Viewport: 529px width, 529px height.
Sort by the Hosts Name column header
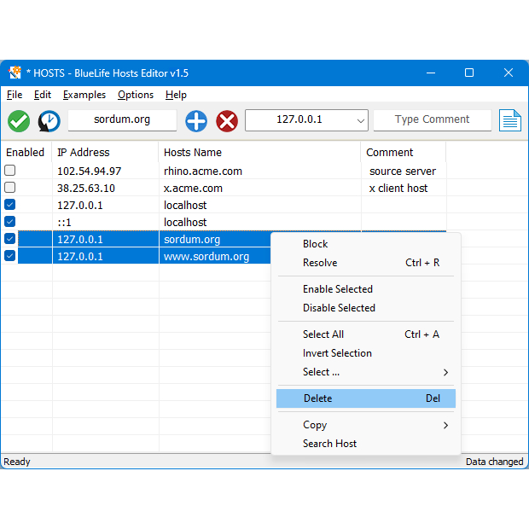(259, 152)
